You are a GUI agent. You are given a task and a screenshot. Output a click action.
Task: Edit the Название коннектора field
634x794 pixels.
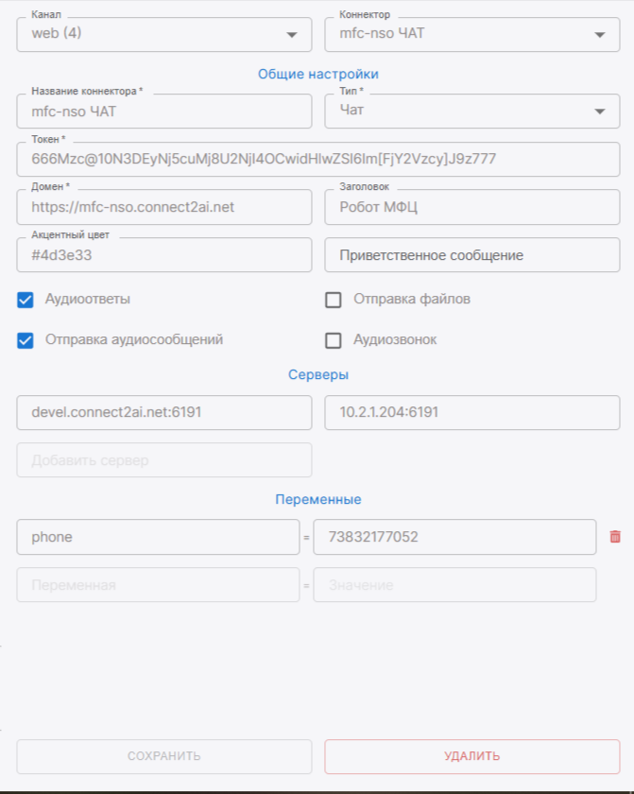click(x=163, y=111)
